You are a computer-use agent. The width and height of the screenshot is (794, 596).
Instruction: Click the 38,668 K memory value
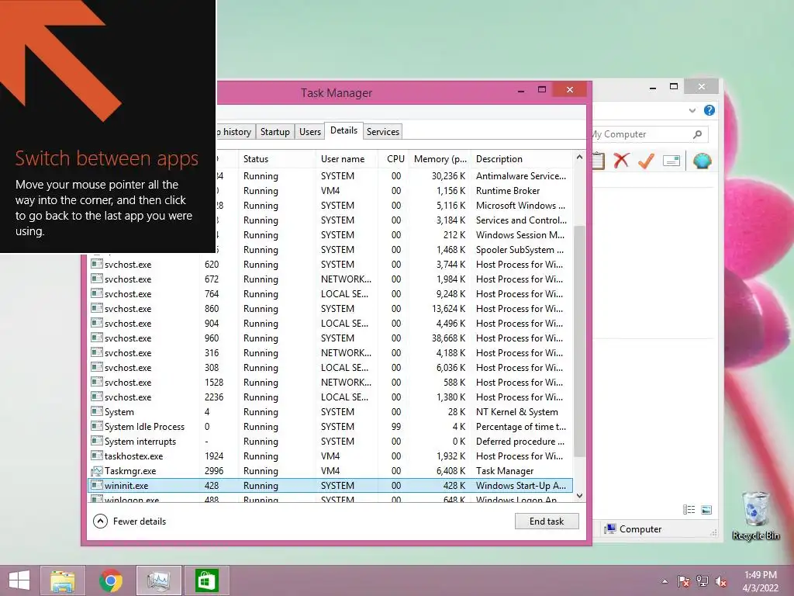coord(449,338)
